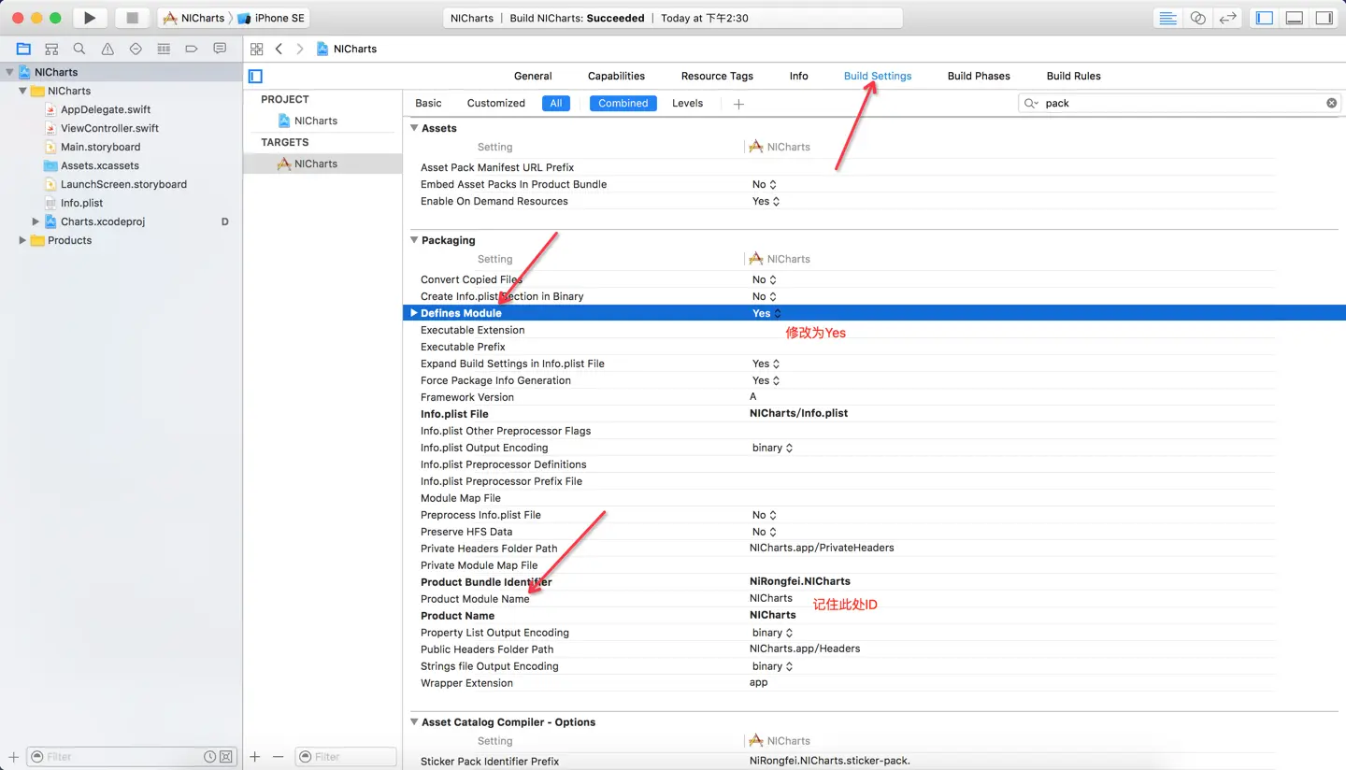Open Assets.xcassets
The height and width of the screenshot is (770, 1346).
coord(100,165)
